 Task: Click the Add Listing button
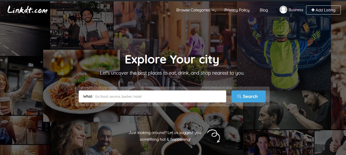(323, 10)
